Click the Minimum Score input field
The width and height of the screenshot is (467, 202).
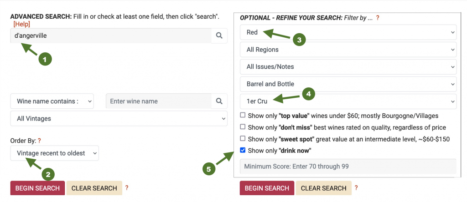(x=348, y=167)
